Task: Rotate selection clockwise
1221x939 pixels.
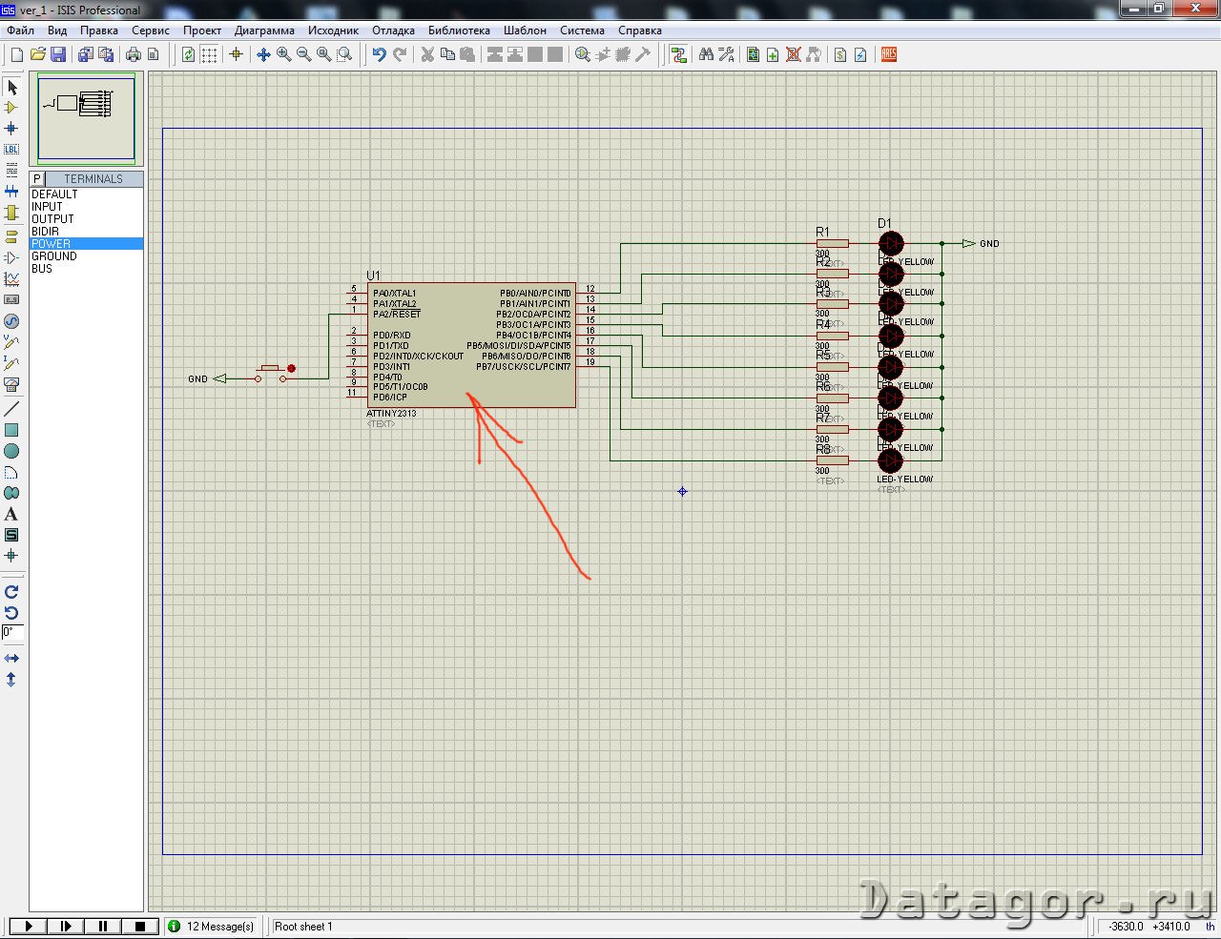Action: point(11,592)
